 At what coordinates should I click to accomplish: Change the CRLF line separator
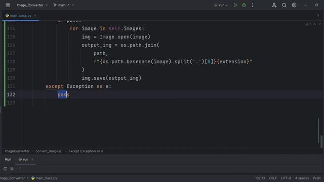point(273,178)
